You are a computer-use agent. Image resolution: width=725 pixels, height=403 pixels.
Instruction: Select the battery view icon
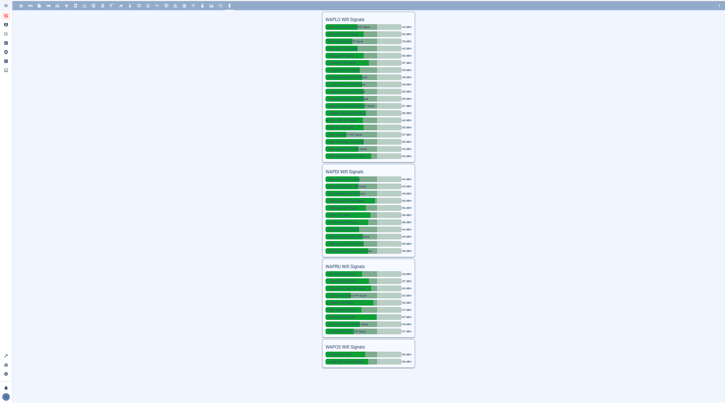click(x=202, y=6)
